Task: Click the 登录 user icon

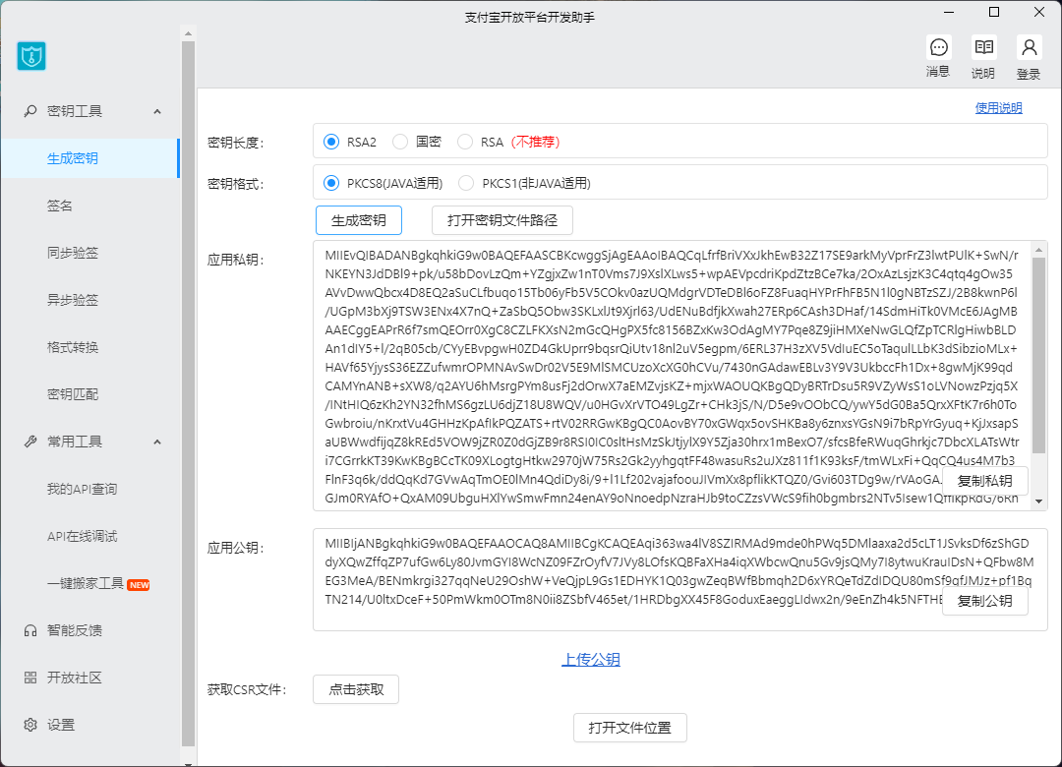Action: [x=1029, y=47]
